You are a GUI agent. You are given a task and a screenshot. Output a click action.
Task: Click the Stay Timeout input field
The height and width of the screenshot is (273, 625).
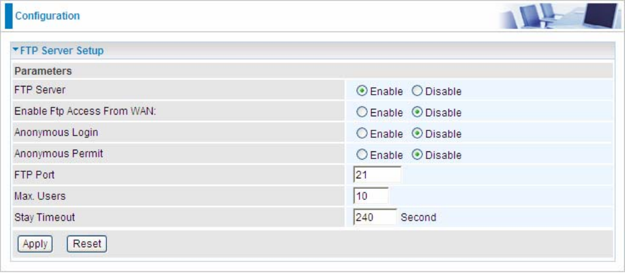click(375, 217)
